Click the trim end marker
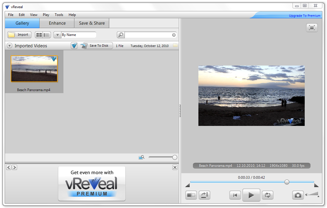327x208 pixels. (316, 185)
